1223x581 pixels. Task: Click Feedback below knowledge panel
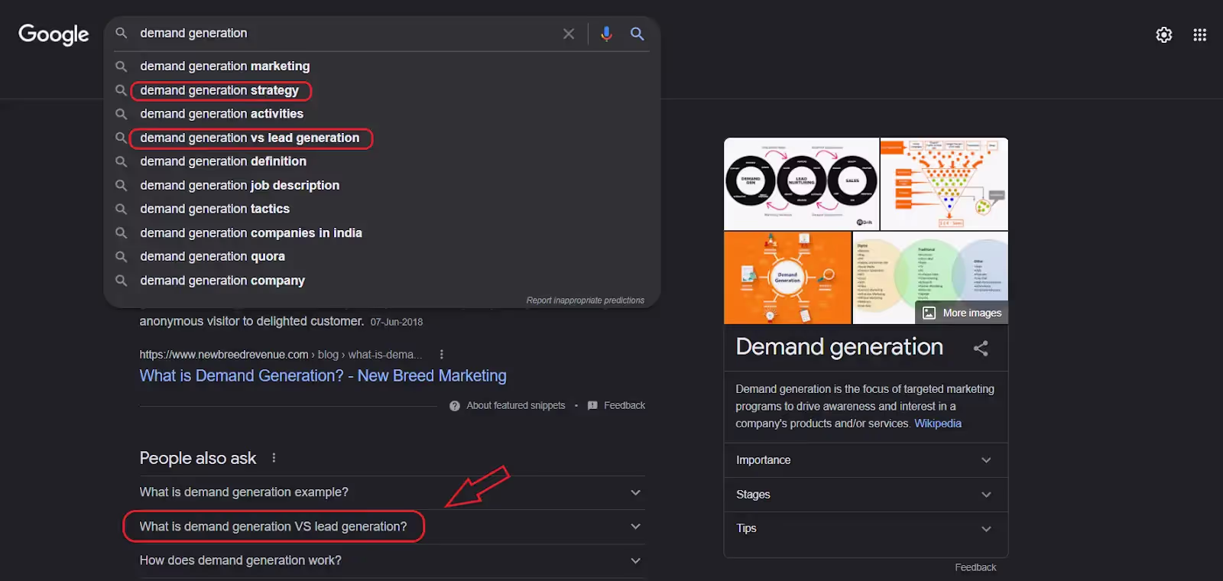(975, 567)
